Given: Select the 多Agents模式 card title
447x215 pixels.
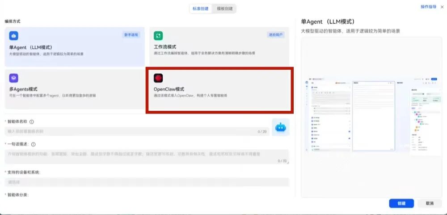Looking at the screenshot, I should (23, 89).
